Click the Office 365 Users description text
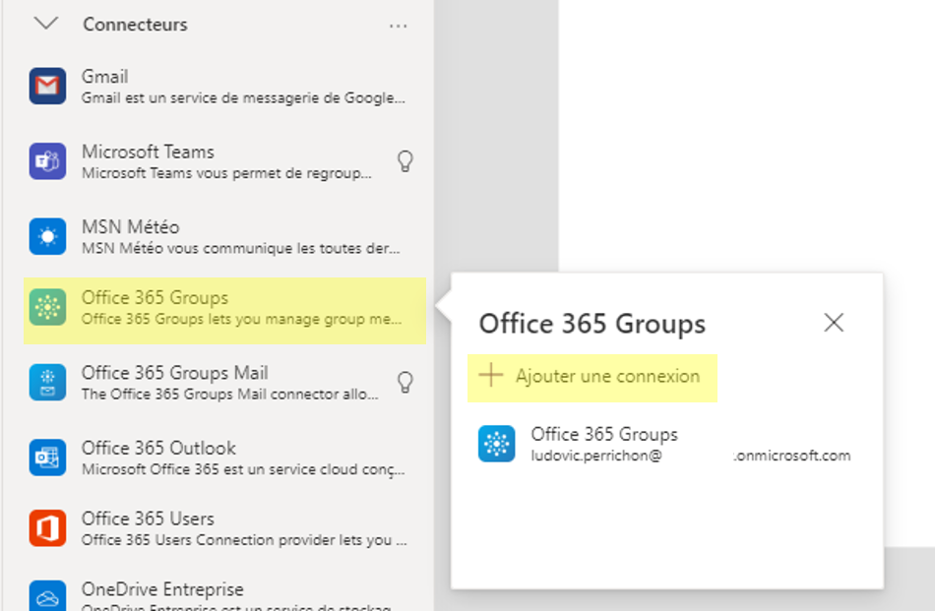Viewport: 935px width, 611px height. click(x=244, y=540)
